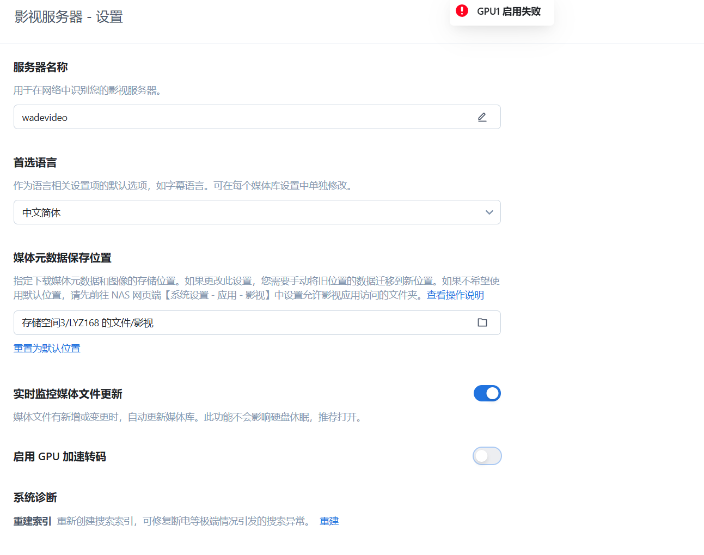Click 服务器名称 section heading

point(40,67)
